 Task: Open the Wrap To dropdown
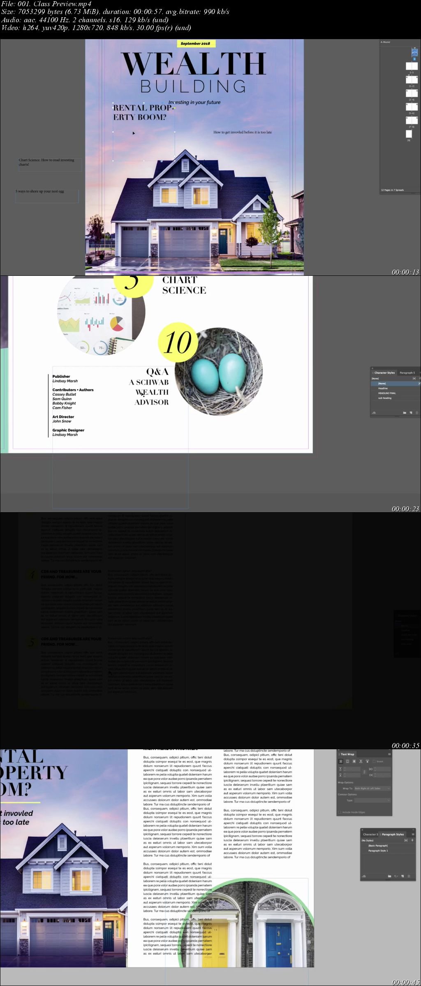(x=372, y=788)
